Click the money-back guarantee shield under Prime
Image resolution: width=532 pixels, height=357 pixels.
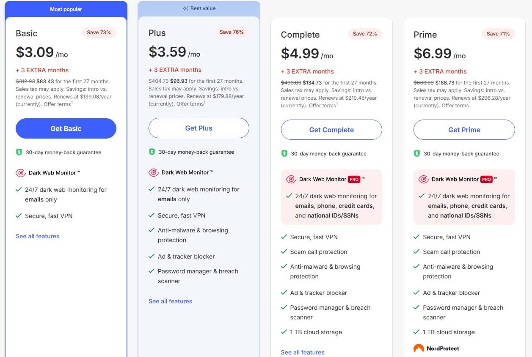417,153
